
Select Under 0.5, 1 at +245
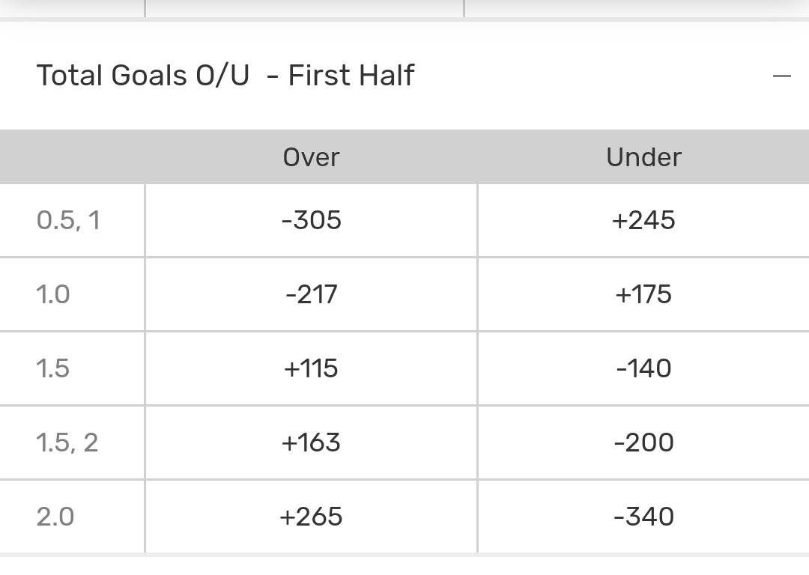coord(643,220)
